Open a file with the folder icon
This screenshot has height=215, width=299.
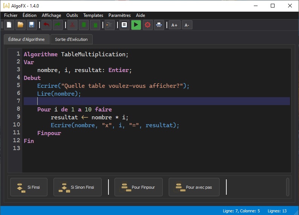pos(20,25)
